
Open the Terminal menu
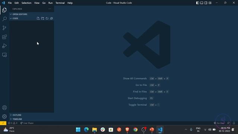pos(60,3)
